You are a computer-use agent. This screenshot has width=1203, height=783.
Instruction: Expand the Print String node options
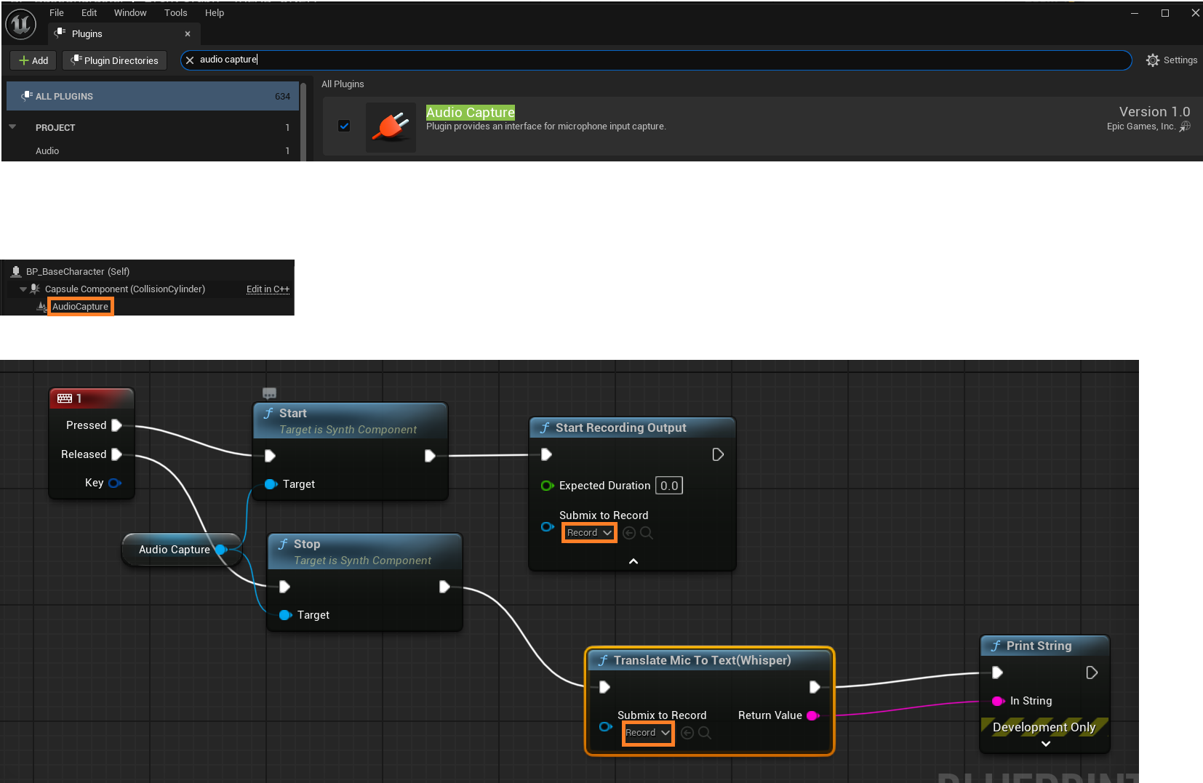(1045, 744)
